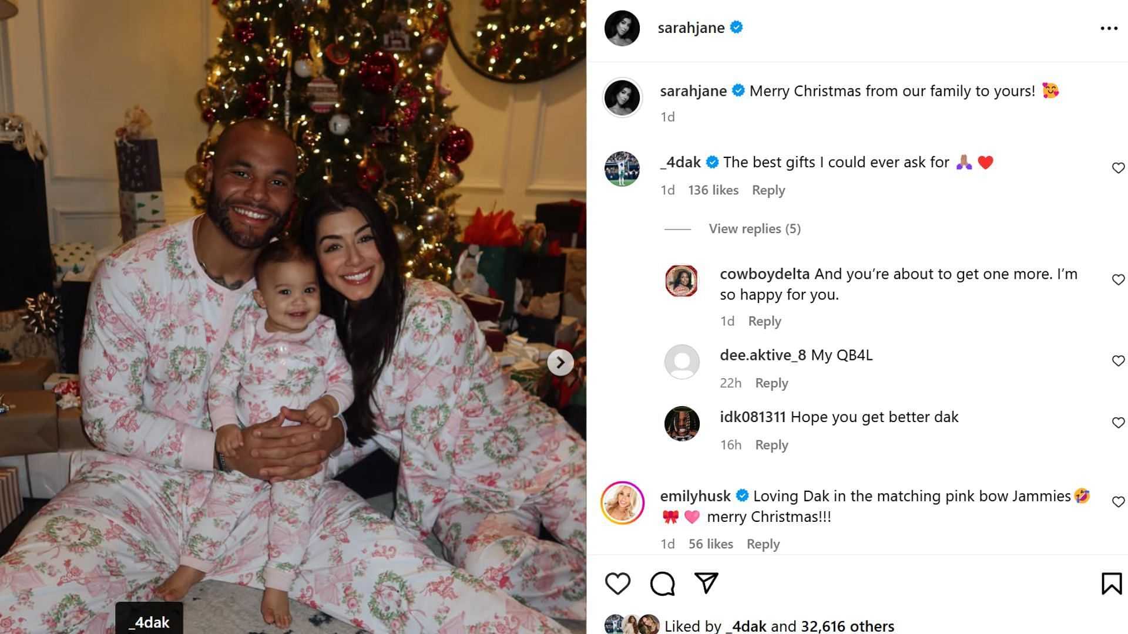Open the sarahjane profile from header

[x=691, y=28]
